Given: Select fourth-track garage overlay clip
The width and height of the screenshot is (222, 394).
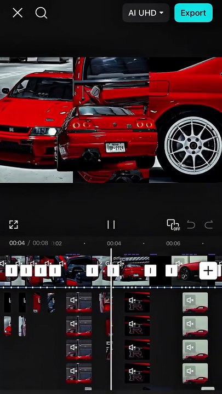Looking at the screenshot, I should (79, 373).
